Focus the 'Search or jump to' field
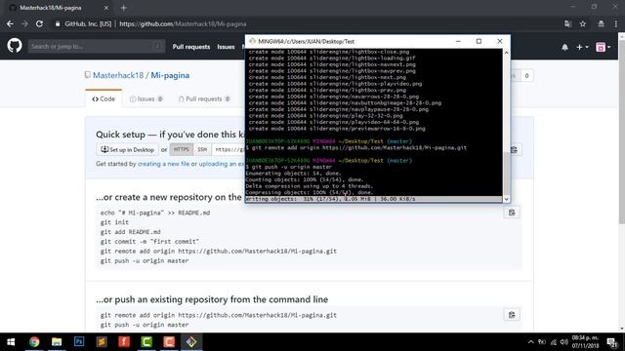 click(x=96, y=46)
